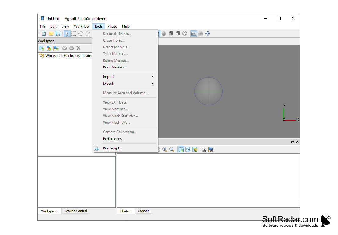Close the Photos pane

[x=297, y=142]
